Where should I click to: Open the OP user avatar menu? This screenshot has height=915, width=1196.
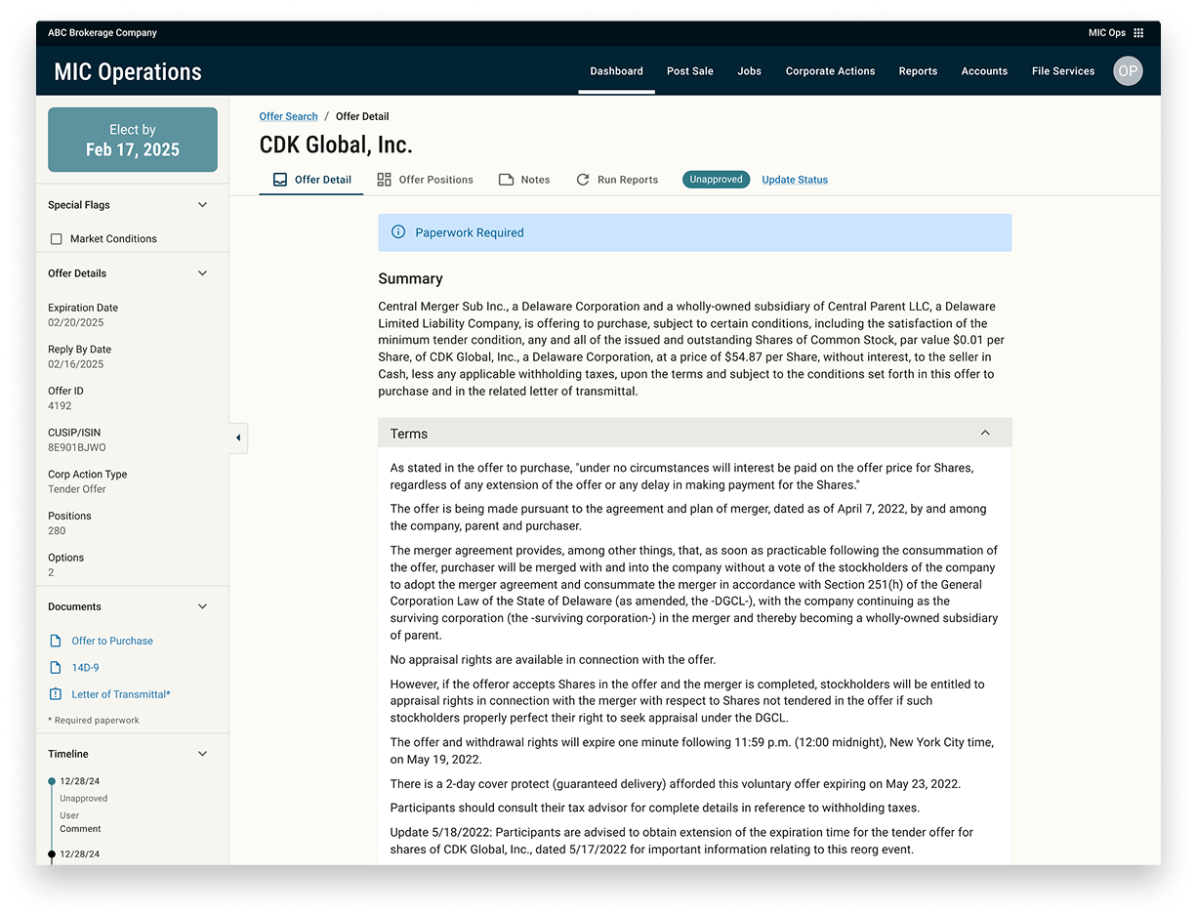1128,71
